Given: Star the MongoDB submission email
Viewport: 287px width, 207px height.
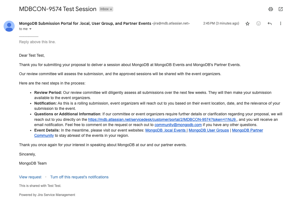Looking at the screenshot, I should (x=247, y=24).
